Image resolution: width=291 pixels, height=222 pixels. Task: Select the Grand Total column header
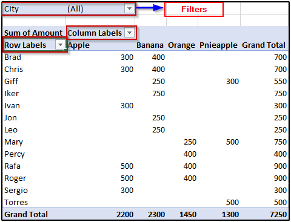(x=264, y=45)
